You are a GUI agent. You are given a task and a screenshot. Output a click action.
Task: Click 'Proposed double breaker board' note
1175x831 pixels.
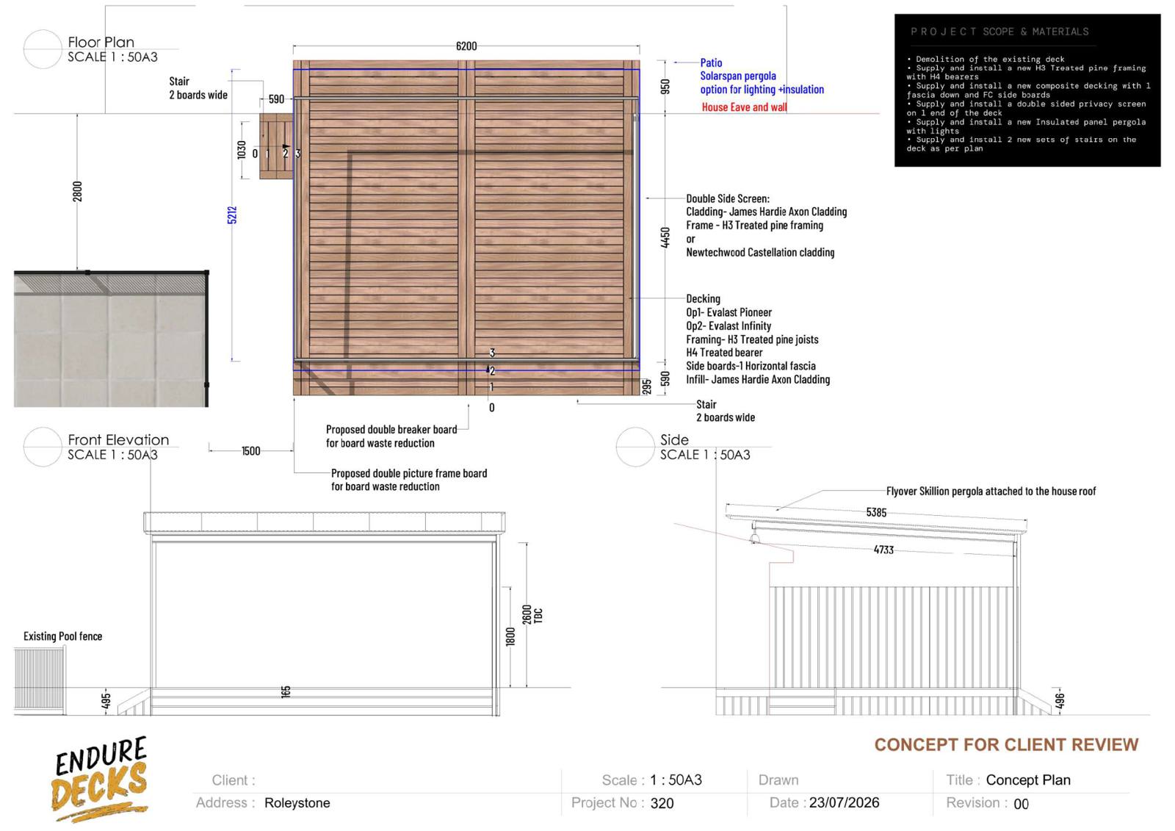(x=391, y=430)
